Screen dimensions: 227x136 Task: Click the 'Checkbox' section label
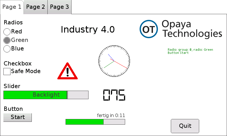18,63
